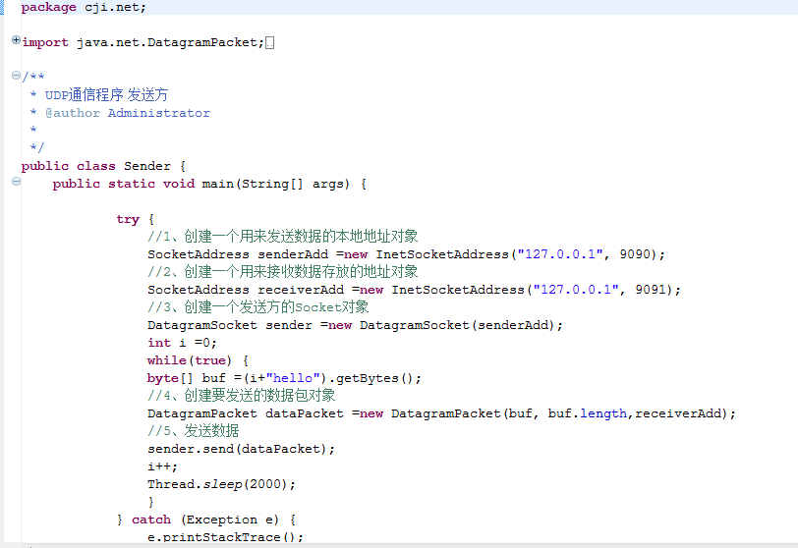Viewport: 798px width, 548px height.
Task: Click the 'buf.length' field reference
Action: click(588, 413)
